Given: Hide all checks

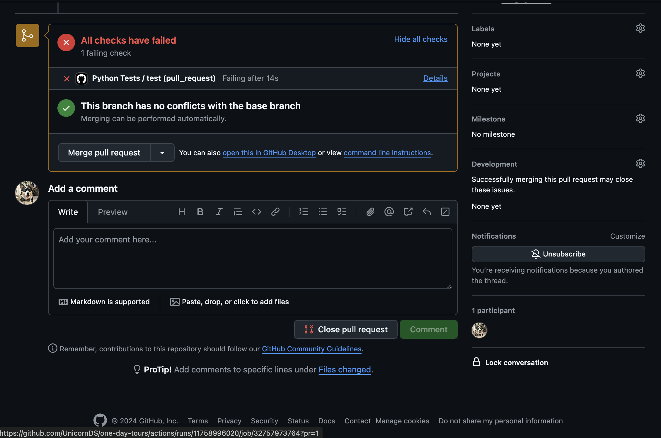Looking at the screenshot, I should pos(421,39).
